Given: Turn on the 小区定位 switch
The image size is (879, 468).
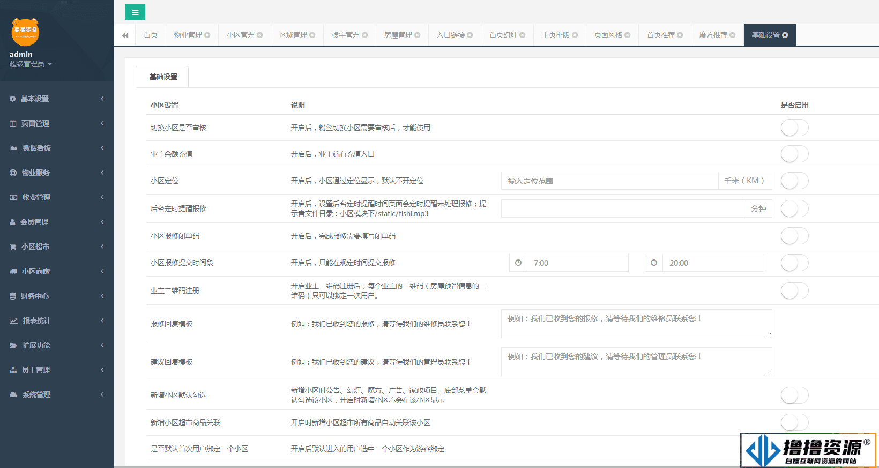Looking at the screenshot, I should click(794, 181).
